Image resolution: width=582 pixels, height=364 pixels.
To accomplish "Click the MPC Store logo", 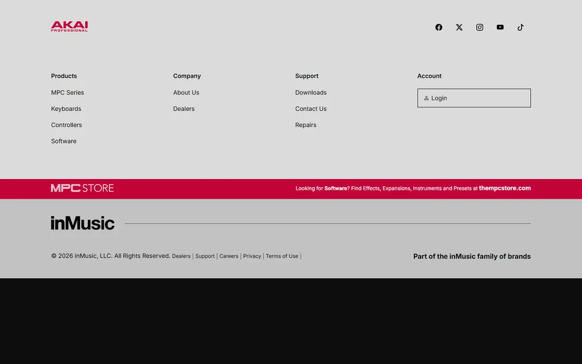I will click(83, 188).
